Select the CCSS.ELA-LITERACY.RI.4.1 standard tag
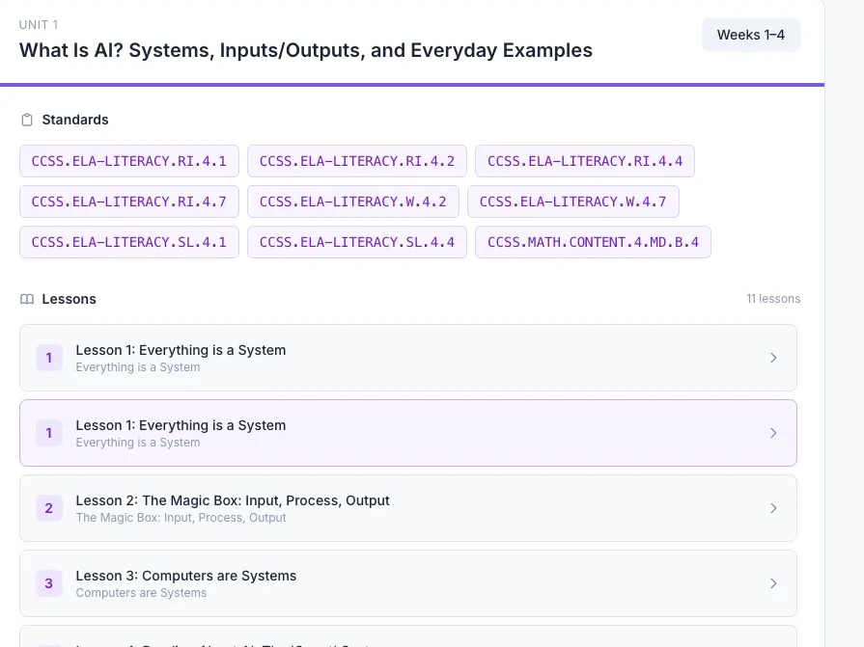Screen dimensions: 864x647 pyautogui.click(x=129, y=161)
